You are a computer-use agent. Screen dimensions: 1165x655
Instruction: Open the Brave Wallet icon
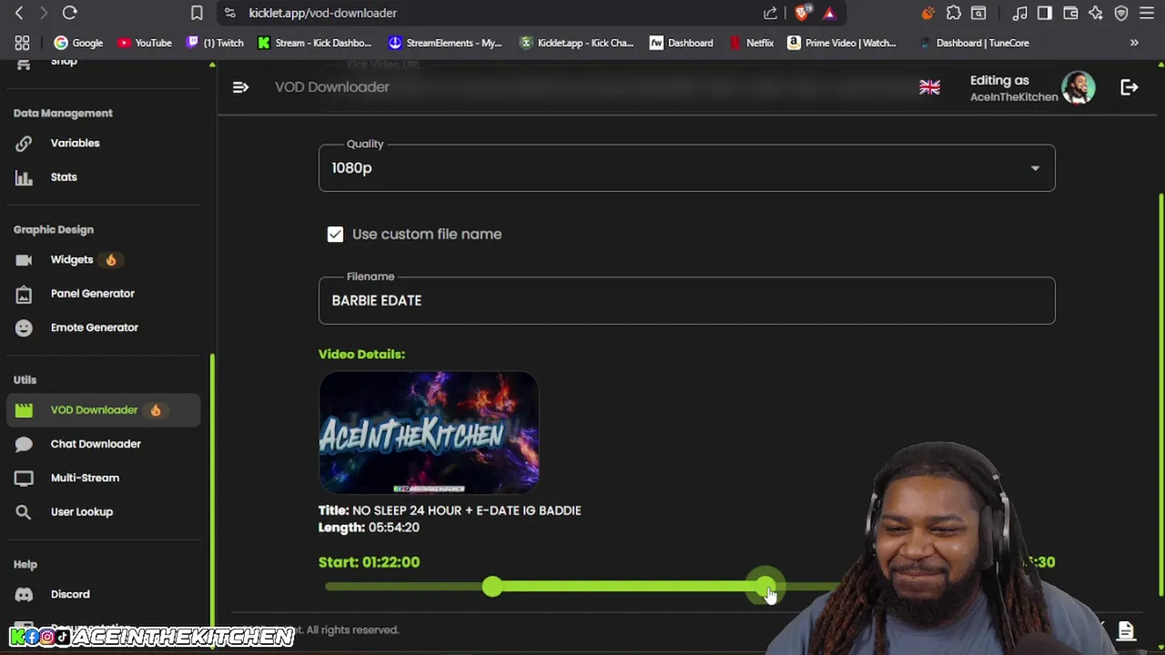(1070, 13)
